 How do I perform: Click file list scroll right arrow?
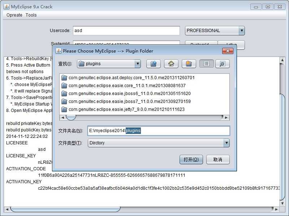[227, 117]
